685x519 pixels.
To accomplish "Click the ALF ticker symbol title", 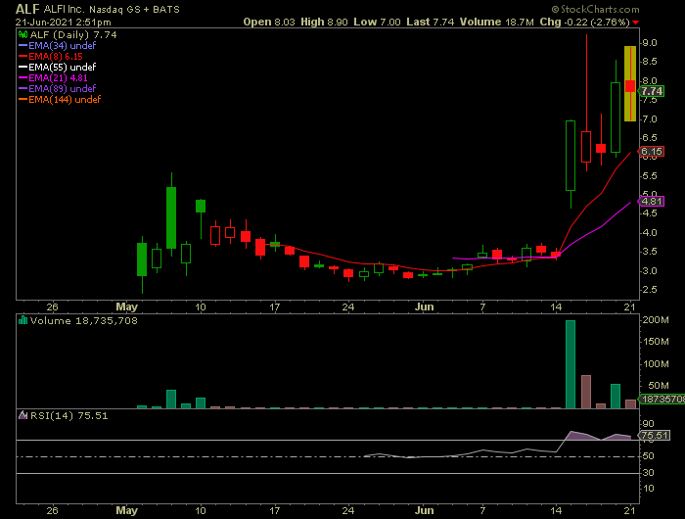I will tap(27, 9).
